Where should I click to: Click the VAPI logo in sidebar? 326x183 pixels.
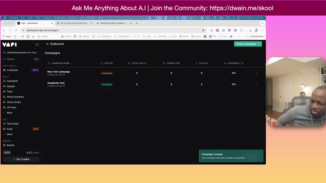click(x=10, y=44)
